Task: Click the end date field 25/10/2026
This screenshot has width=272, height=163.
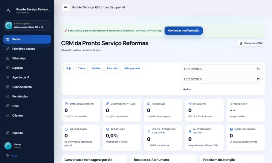Action: click(x=222, y=79)
